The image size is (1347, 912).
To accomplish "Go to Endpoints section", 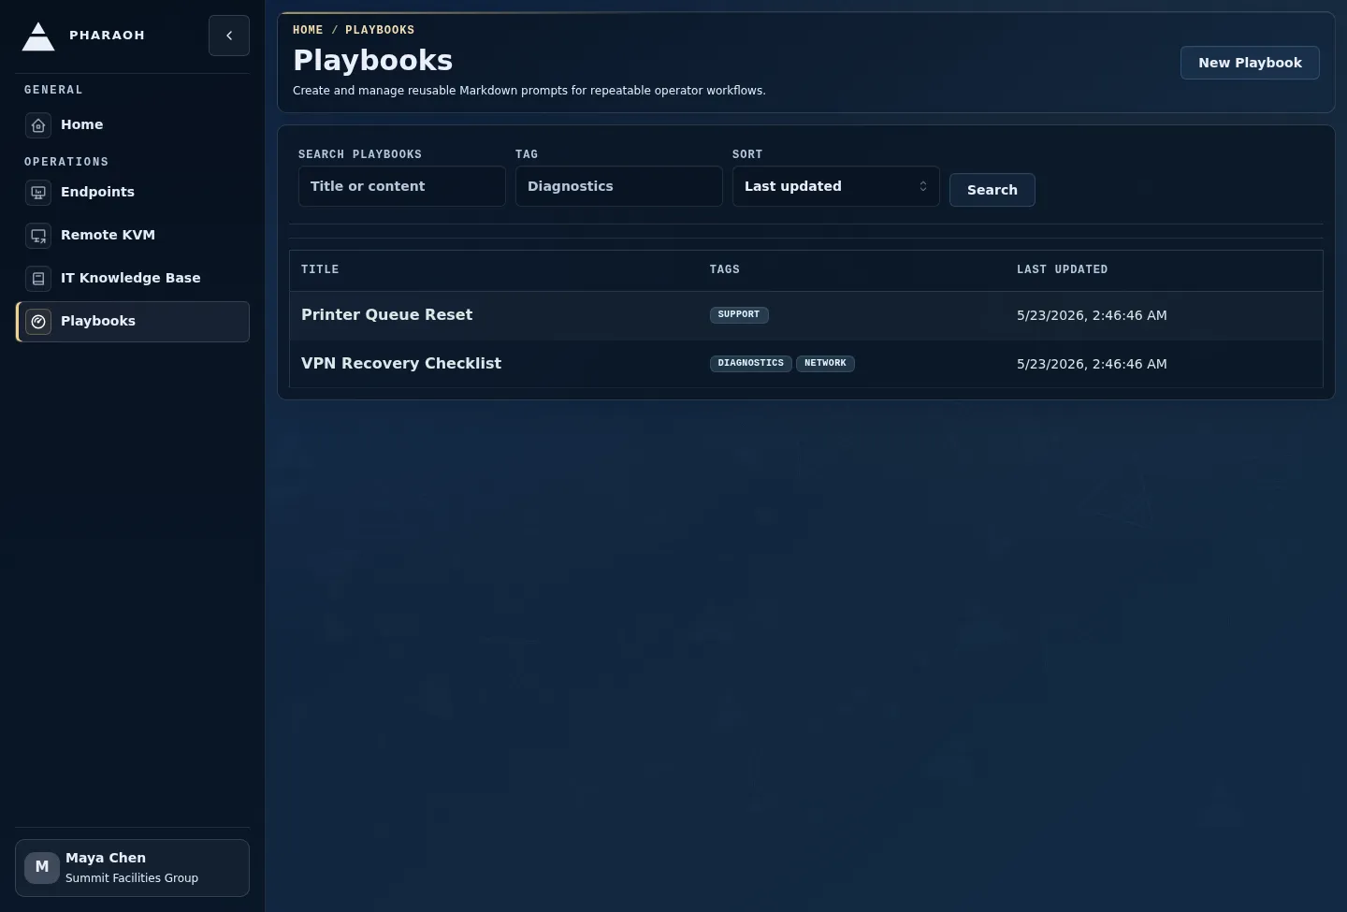I will coord(133,192).
